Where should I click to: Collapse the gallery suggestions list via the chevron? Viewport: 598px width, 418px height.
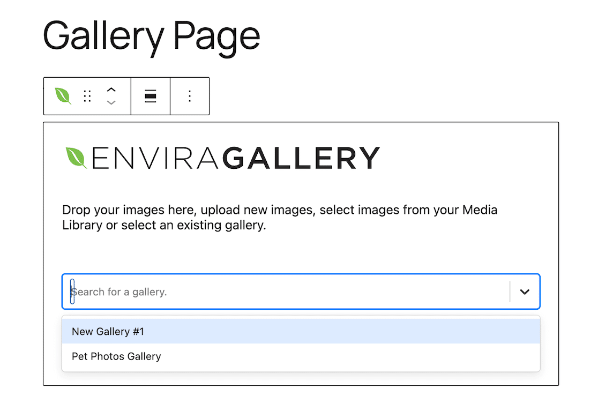(524, 292)
